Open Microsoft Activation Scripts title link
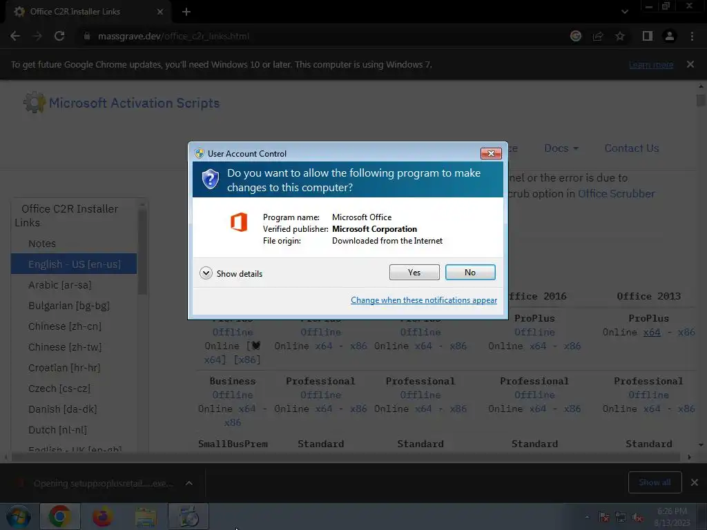The image size is (707, 530). point(135,103)
